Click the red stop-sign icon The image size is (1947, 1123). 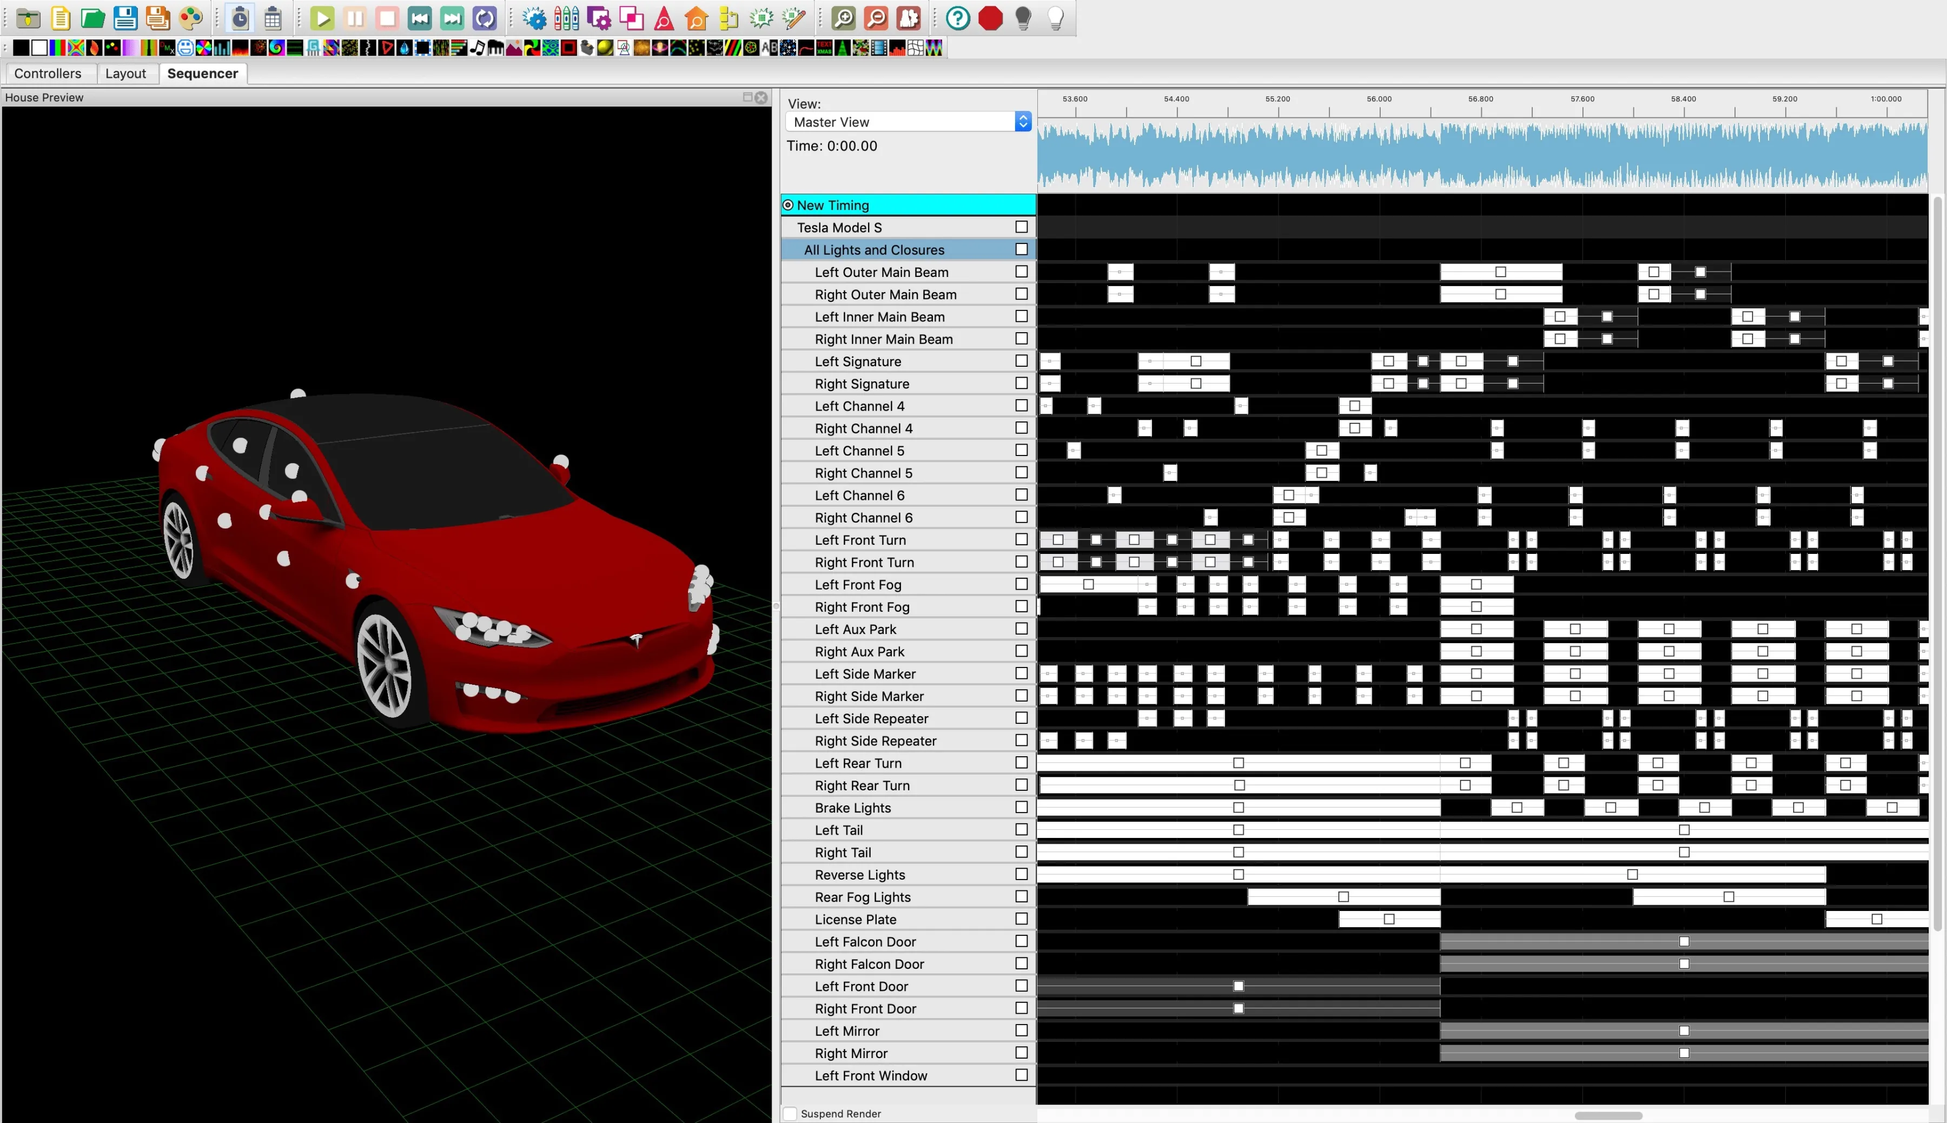[990, 18]
